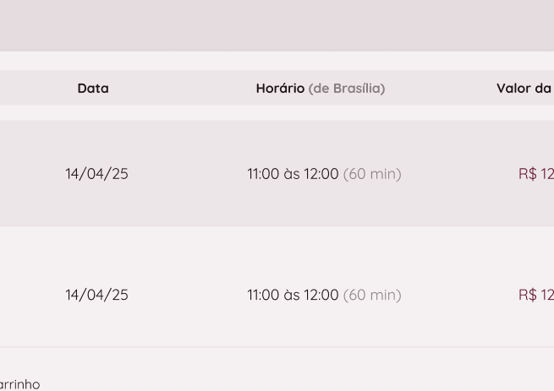Image resolution: width=554 pixels, height=391 pixels.
Task: Click the Horário column header
Action: pyautogui.click(x=280, y=88)
